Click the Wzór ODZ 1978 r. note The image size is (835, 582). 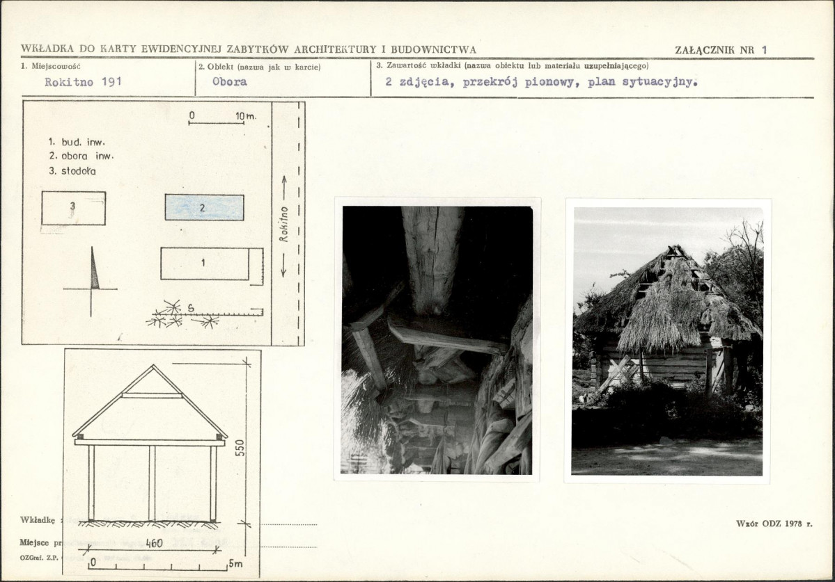coord(774,524)
